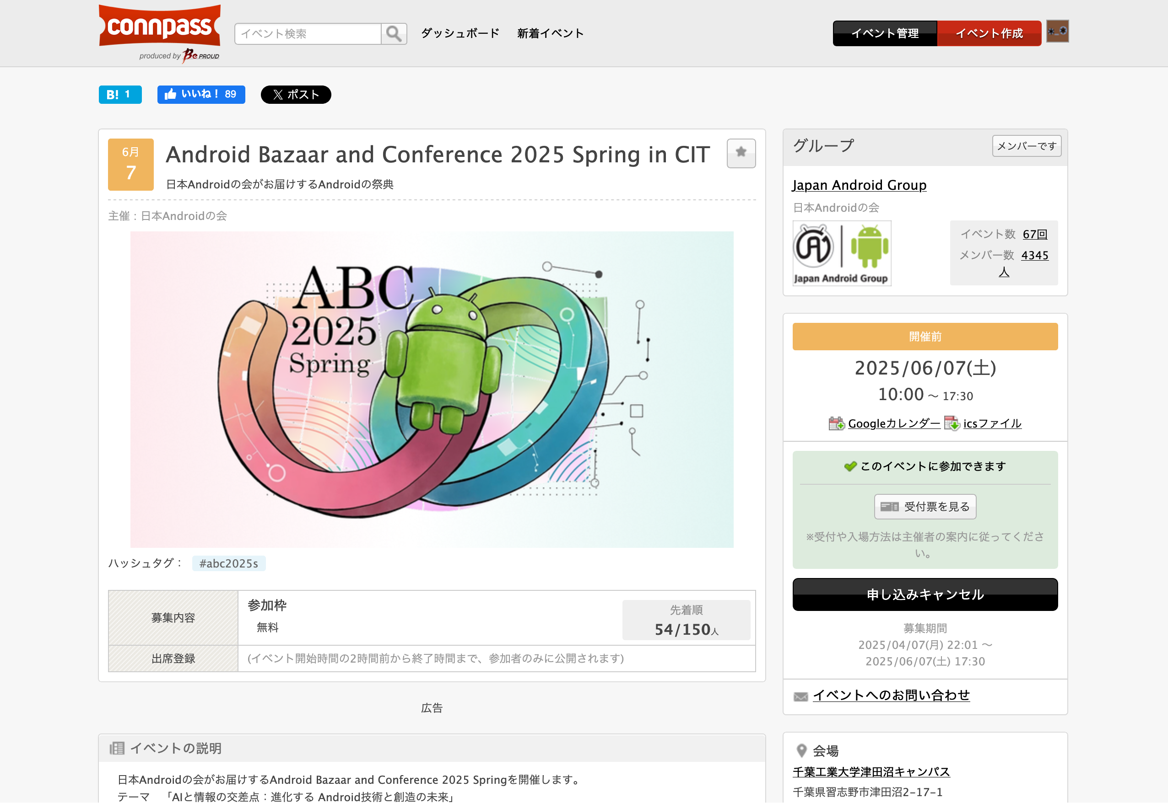
Task: Open the user avatar in the header
Action: (1057, 31)
